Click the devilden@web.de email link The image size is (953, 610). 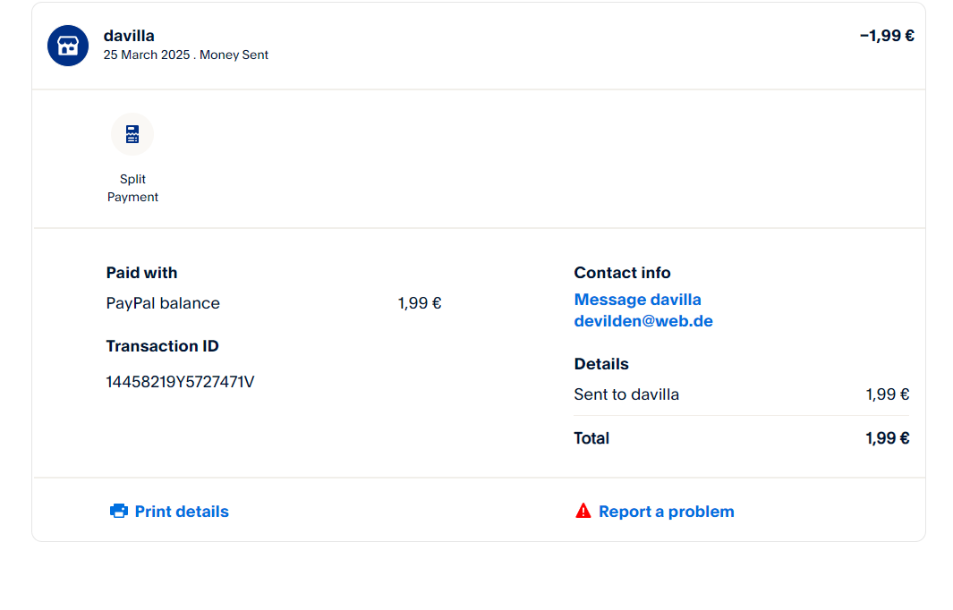point(643,321)
